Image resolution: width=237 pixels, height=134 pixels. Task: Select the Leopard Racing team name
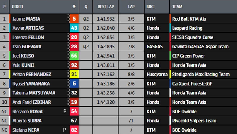click(187, 28)
